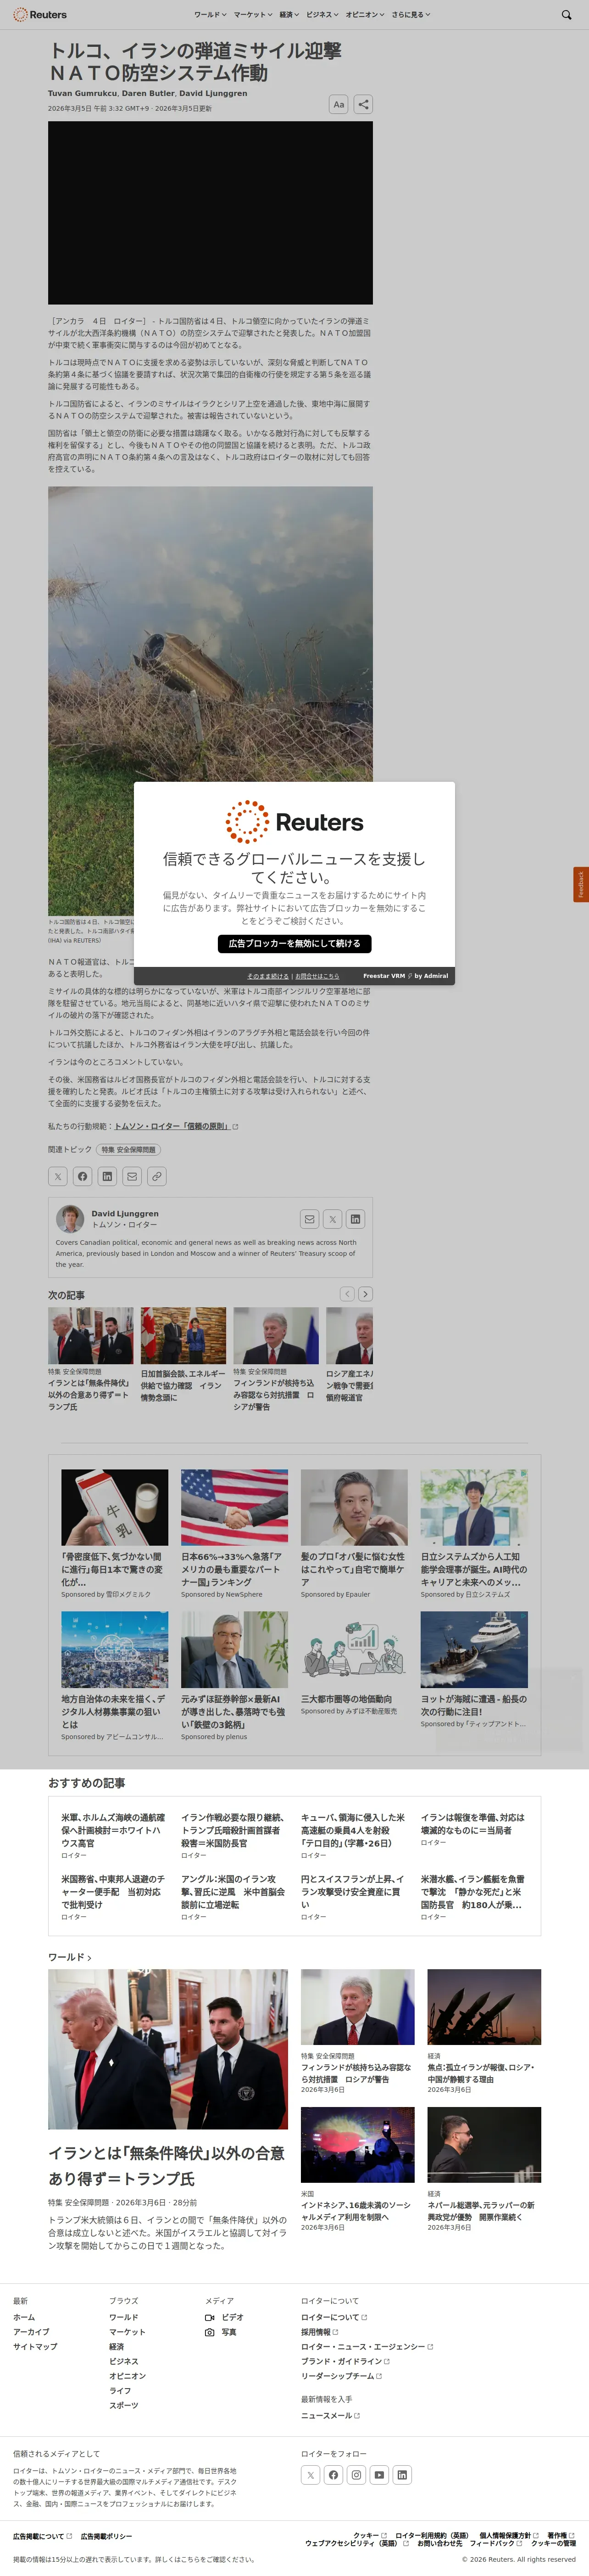Expand the さらに見る menu in header

(x=411, y=15)
